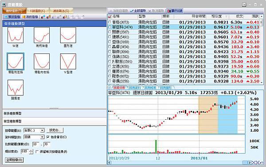This screenshot has width=266, height=167.
Task: Increase 相似度 with the spinner up arrow
Action: (x=31, y=150)
